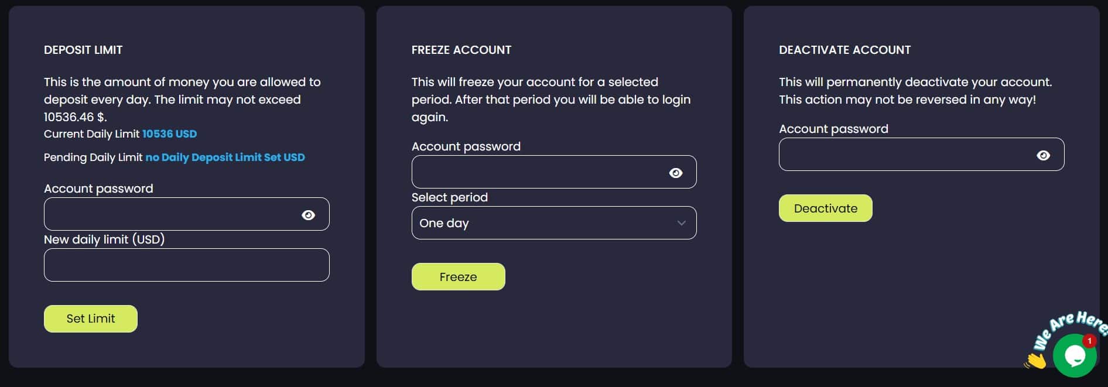This screenshot has height=387, width=1108.
Task: Toggle password visibility under Deactivate Account
Action: [1043, 155]
